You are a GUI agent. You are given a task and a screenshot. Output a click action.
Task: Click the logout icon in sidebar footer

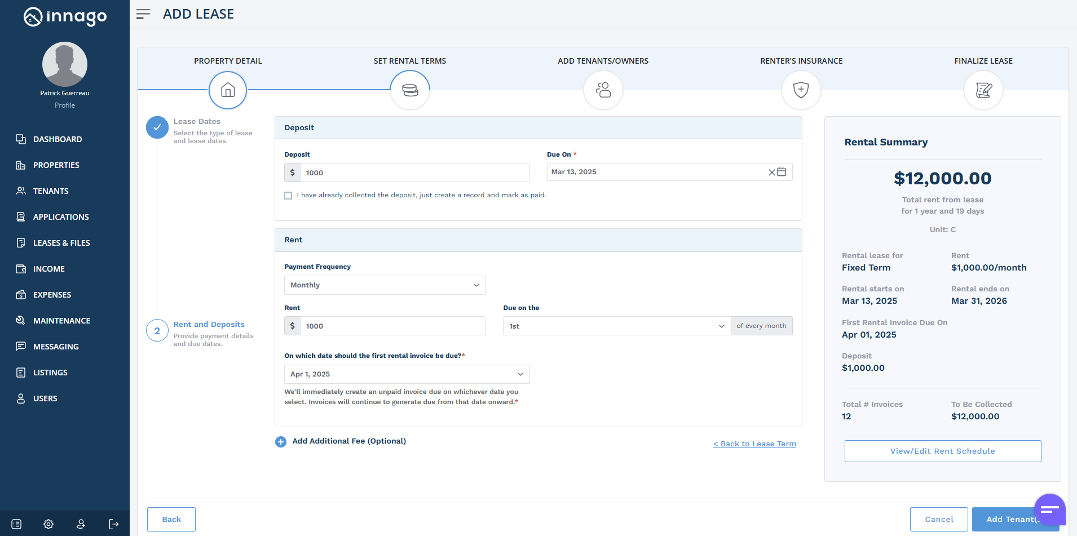[x=114, y=524]
